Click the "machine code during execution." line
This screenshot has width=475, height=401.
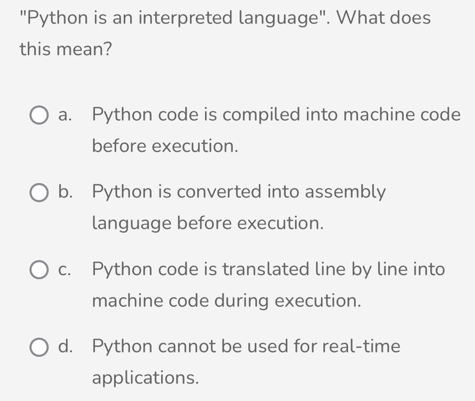[227, 300]
